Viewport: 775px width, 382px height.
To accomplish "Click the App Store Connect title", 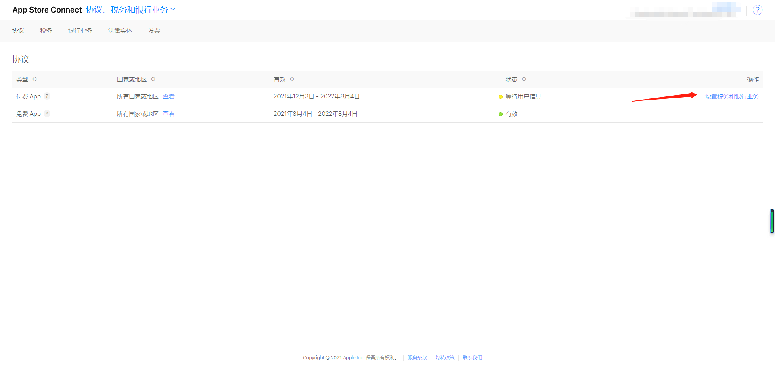I will (47, 10).
